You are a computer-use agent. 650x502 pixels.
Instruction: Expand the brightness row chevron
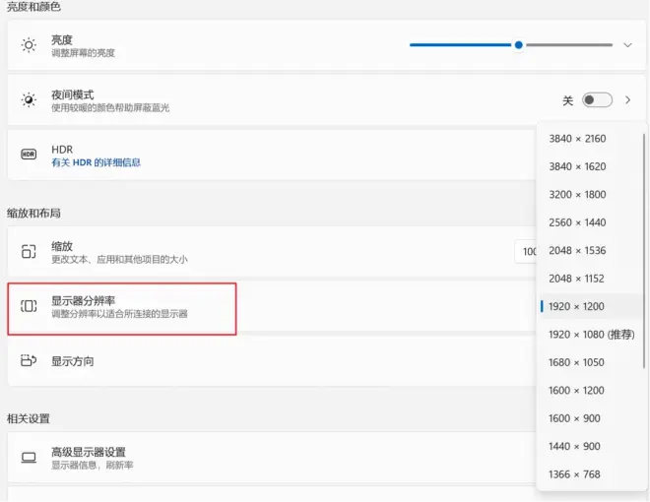click(627, 45)
